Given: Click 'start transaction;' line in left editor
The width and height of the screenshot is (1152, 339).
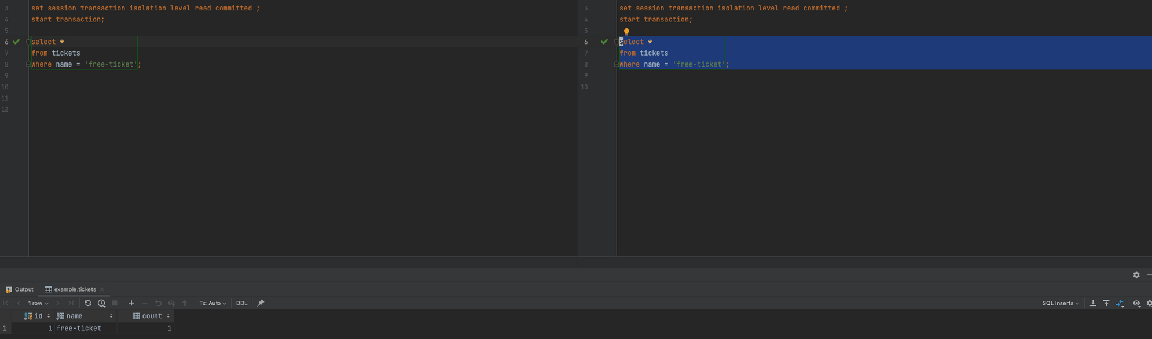Looking at the screenshot, I should coord(68,20).
